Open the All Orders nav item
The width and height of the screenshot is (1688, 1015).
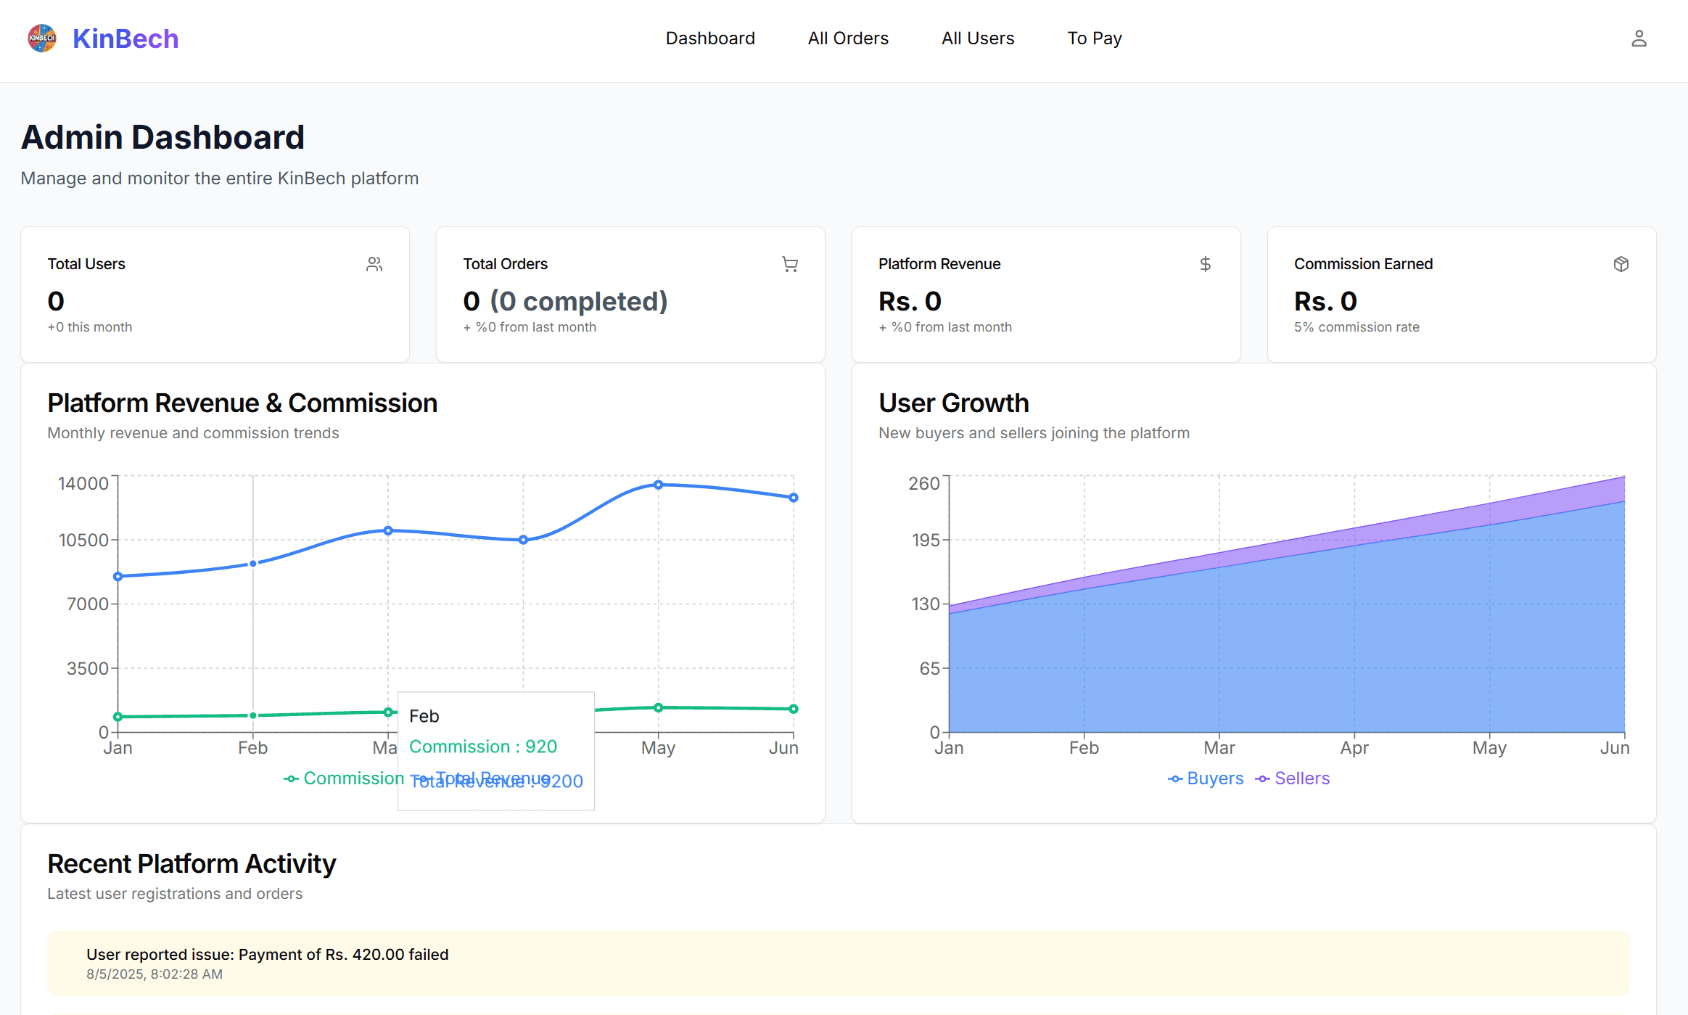[x=848, y=38]
